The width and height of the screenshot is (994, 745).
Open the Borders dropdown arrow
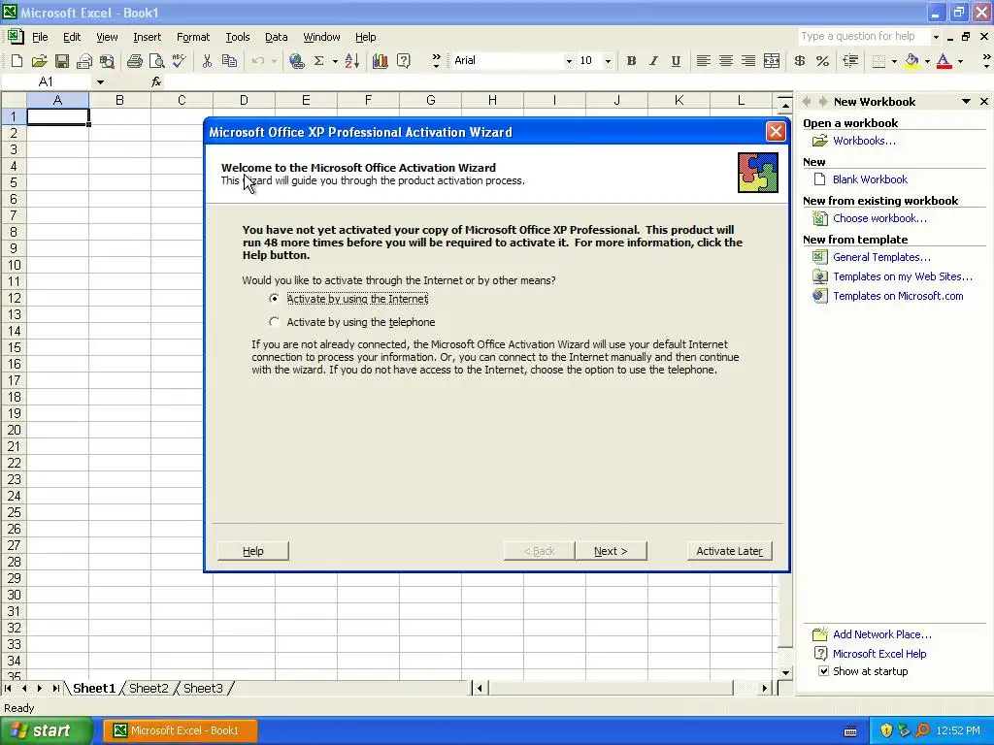(x=894, y=61)
